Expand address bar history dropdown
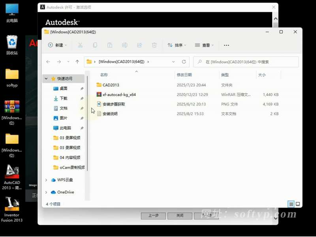316x237 pixels. (x=173, y=62)
